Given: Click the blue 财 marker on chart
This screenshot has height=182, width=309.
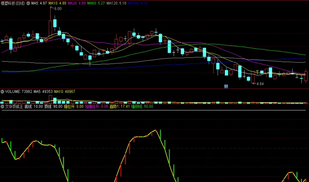Looking at the screenshot, I should click(226, 87).
